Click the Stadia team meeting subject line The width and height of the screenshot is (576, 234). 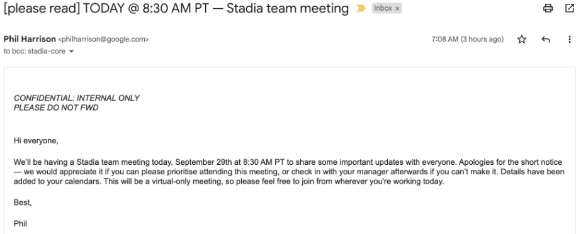pyautogui.click(x=176, y=8)
